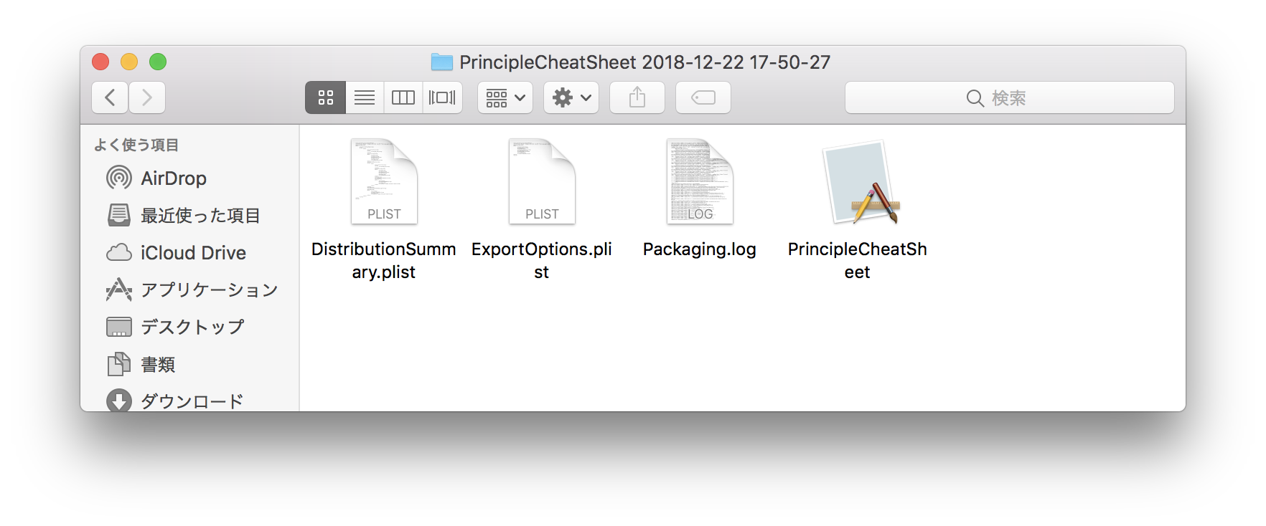Switch to icon view mode

click(x=326, y=97)
